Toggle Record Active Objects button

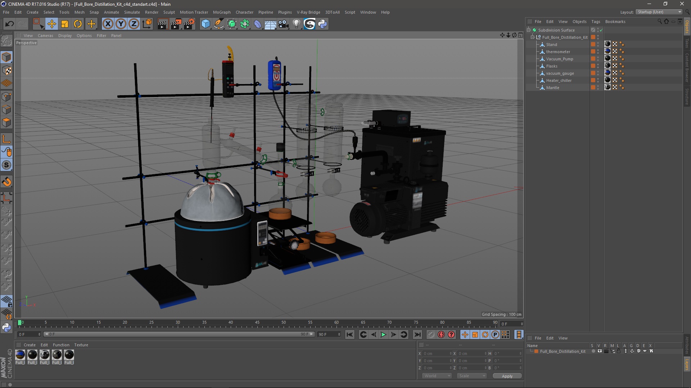click(x=431, y=335)
